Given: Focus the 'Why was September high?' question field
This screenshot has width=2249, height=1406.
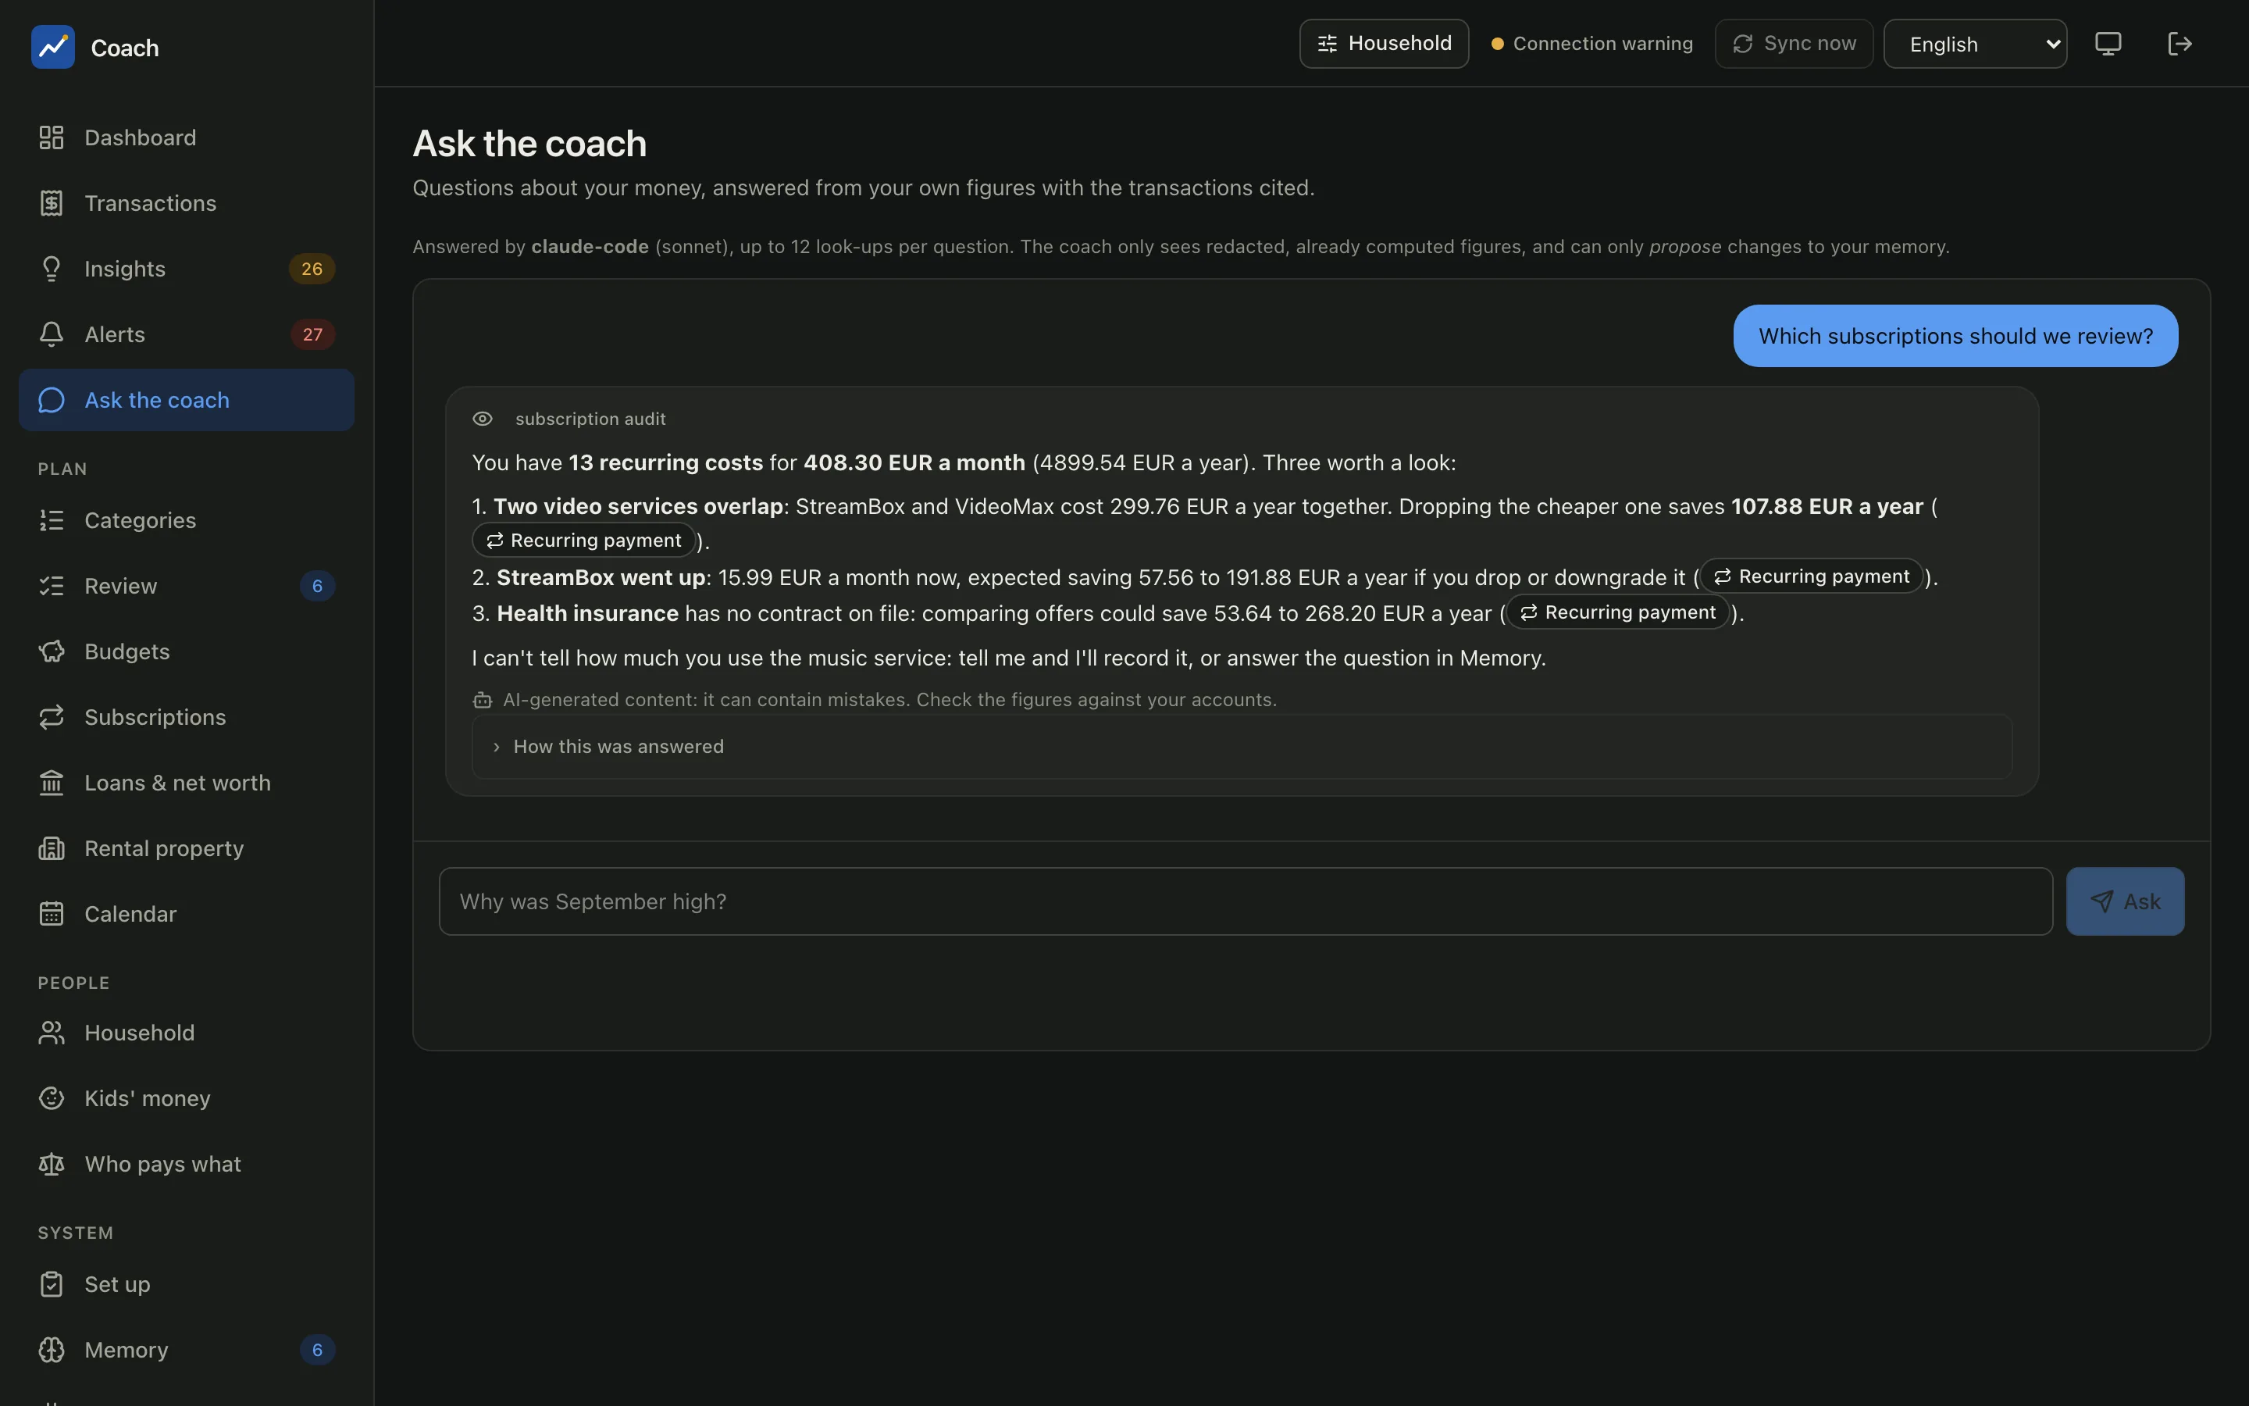Looking at the screenshot, I should pos(1246,901).
